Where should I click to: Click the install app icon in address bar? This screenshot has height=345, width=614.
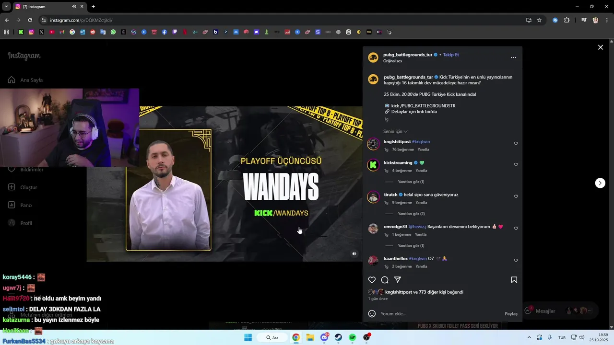(529, 20)
